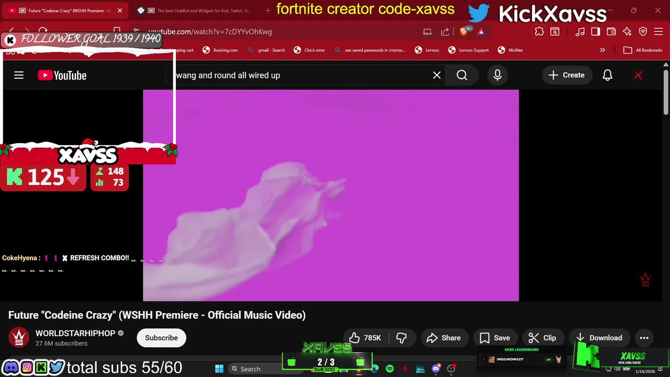Open Discord from the taskbar
This screenshot has height=377, width=670.
(436, 369)
